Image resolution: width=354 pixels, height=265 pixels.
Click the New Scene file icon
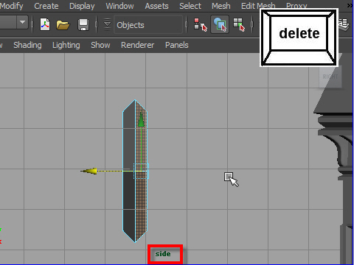point(45,24)
